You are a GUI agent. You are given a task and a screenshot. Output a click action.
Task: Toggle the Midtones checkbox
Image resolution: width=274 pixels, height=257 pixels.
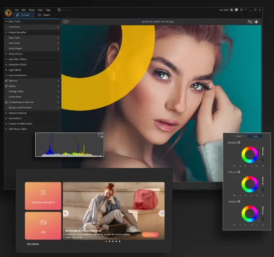(239, 172)
